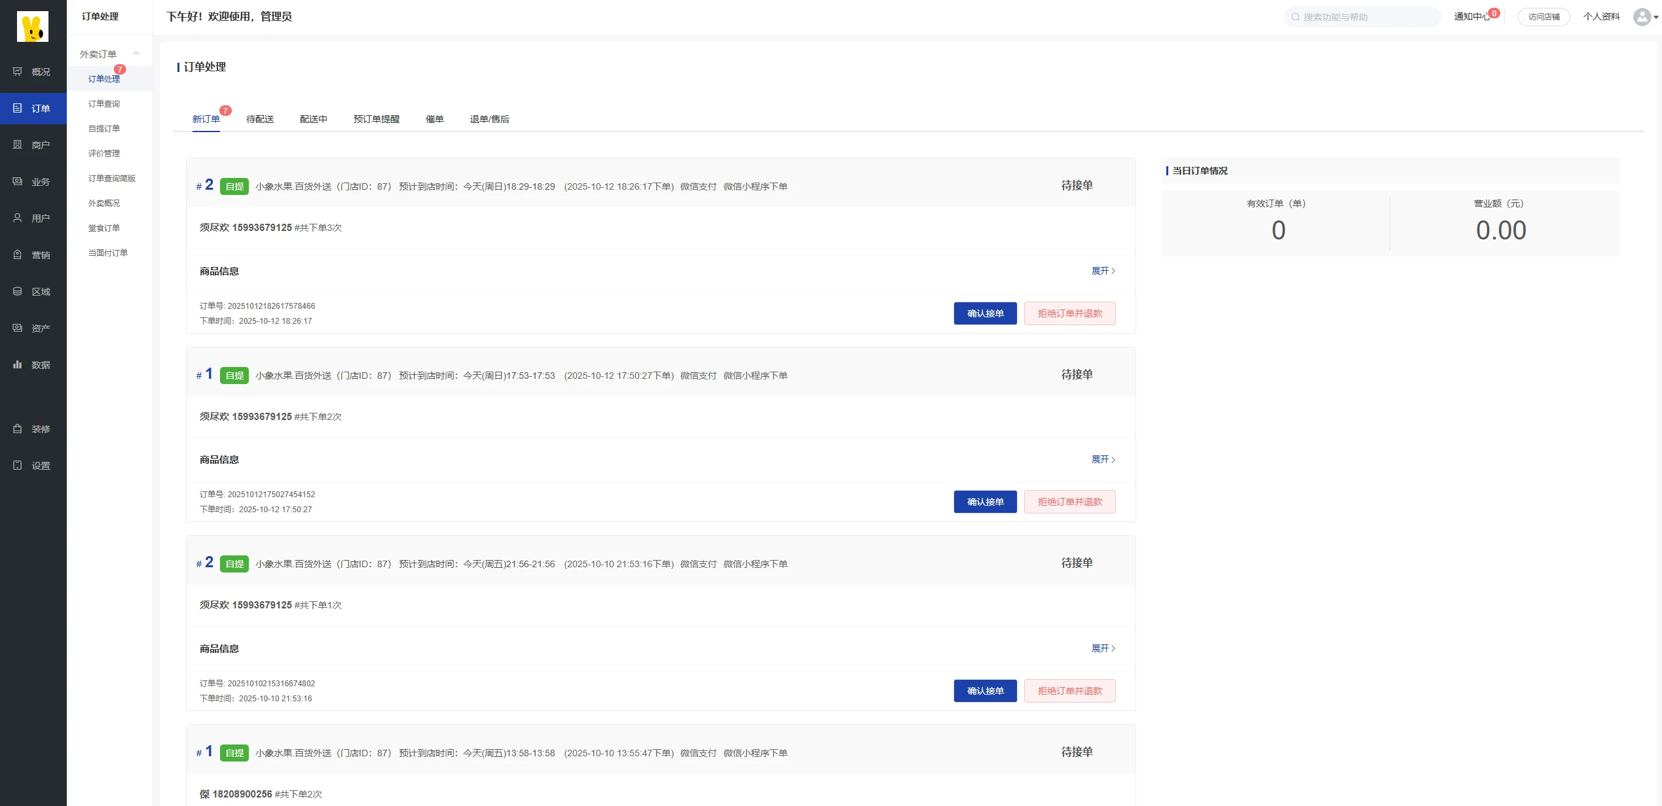Image resolution: width=1662 pixels, height=806 pixels.
Task: Open the 设置 settings sidebar icon
Action: point(18,465)
